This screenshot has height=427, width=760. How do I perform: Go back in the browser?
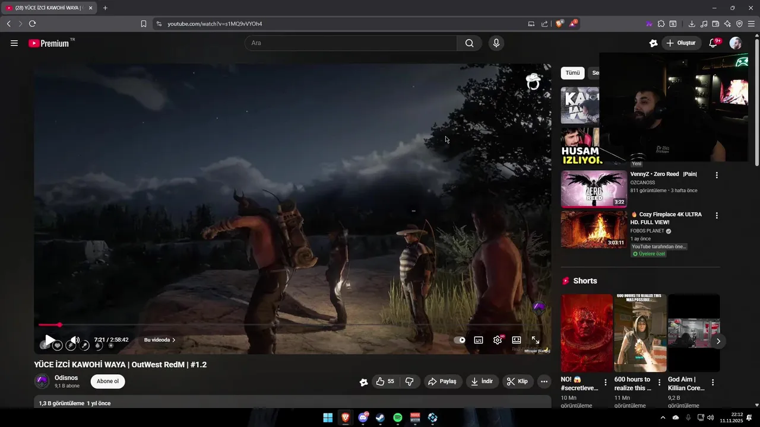[x=8, y=24]
